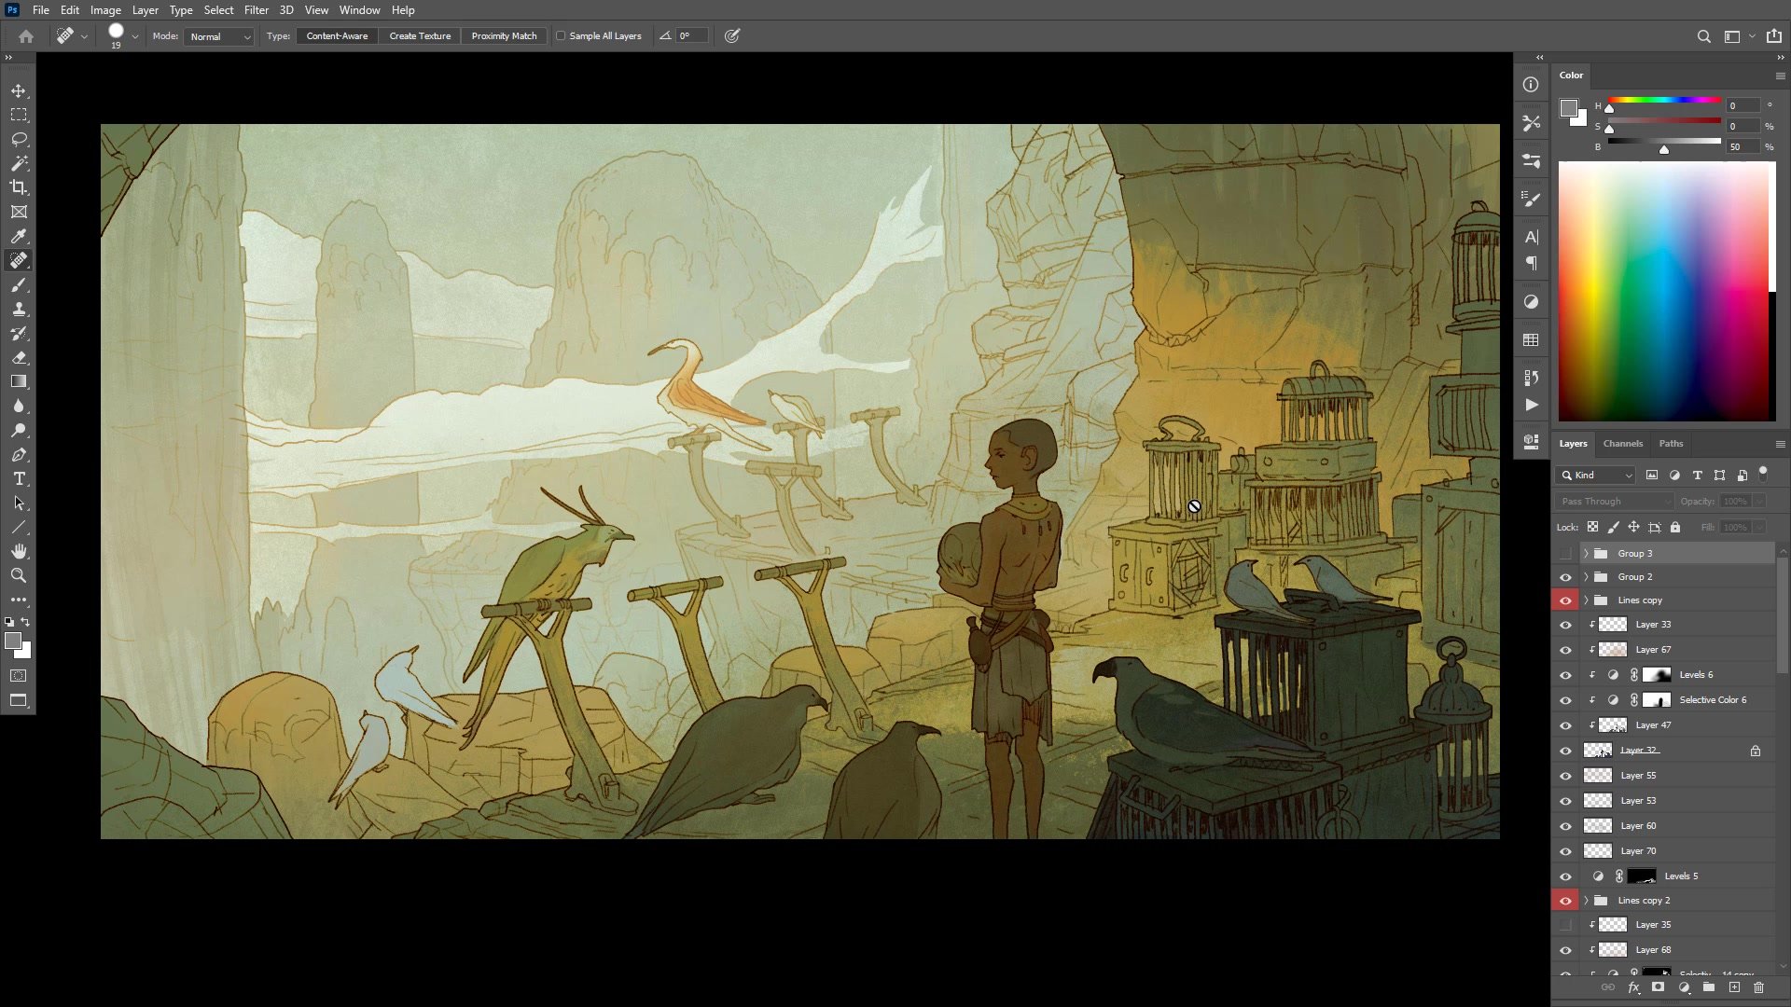Open the Filter menu
Image resolution: width=1791 pixels, height=1007 pixels.
tap(257, 9)
